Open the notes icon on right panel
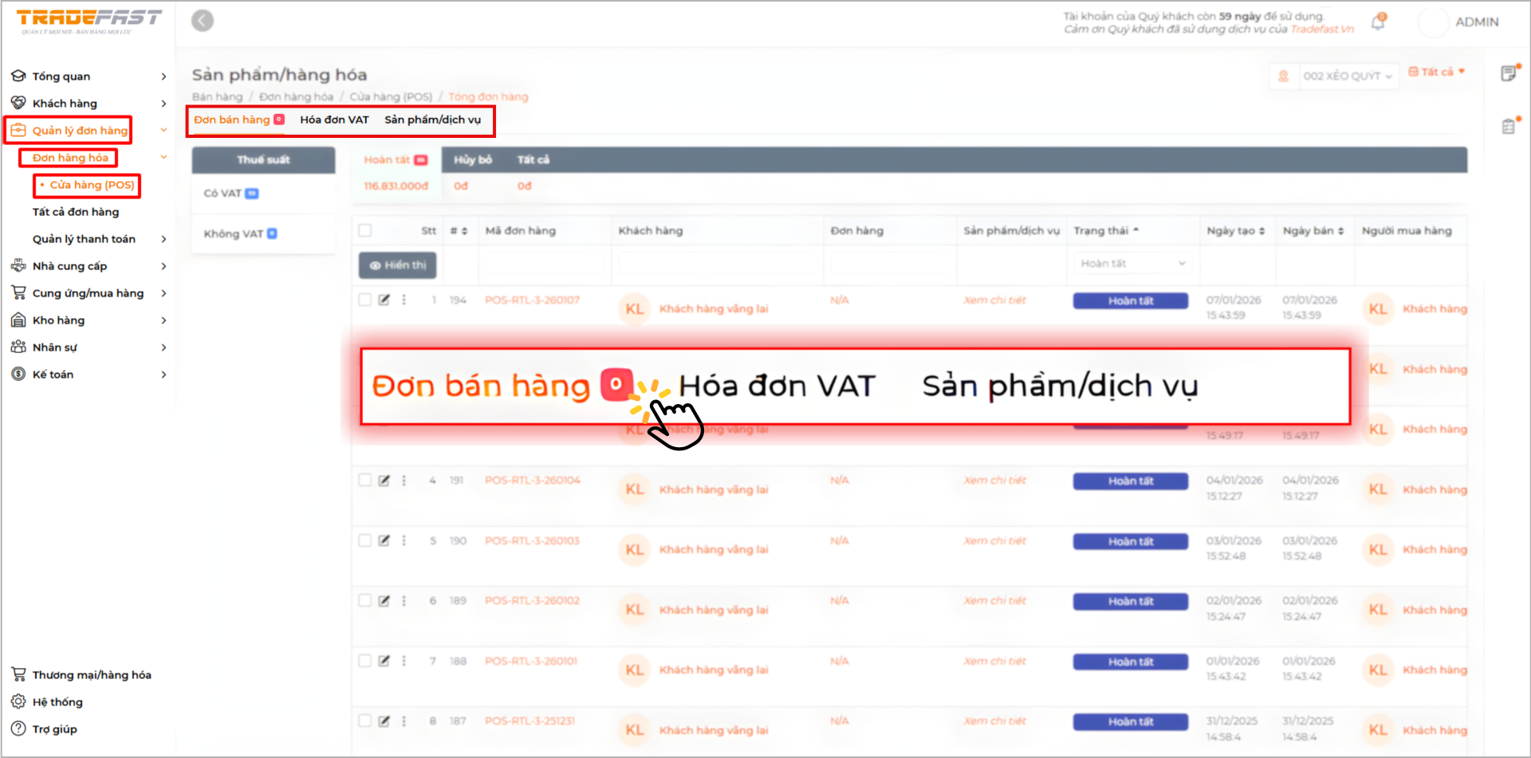 pos(1508,74)
